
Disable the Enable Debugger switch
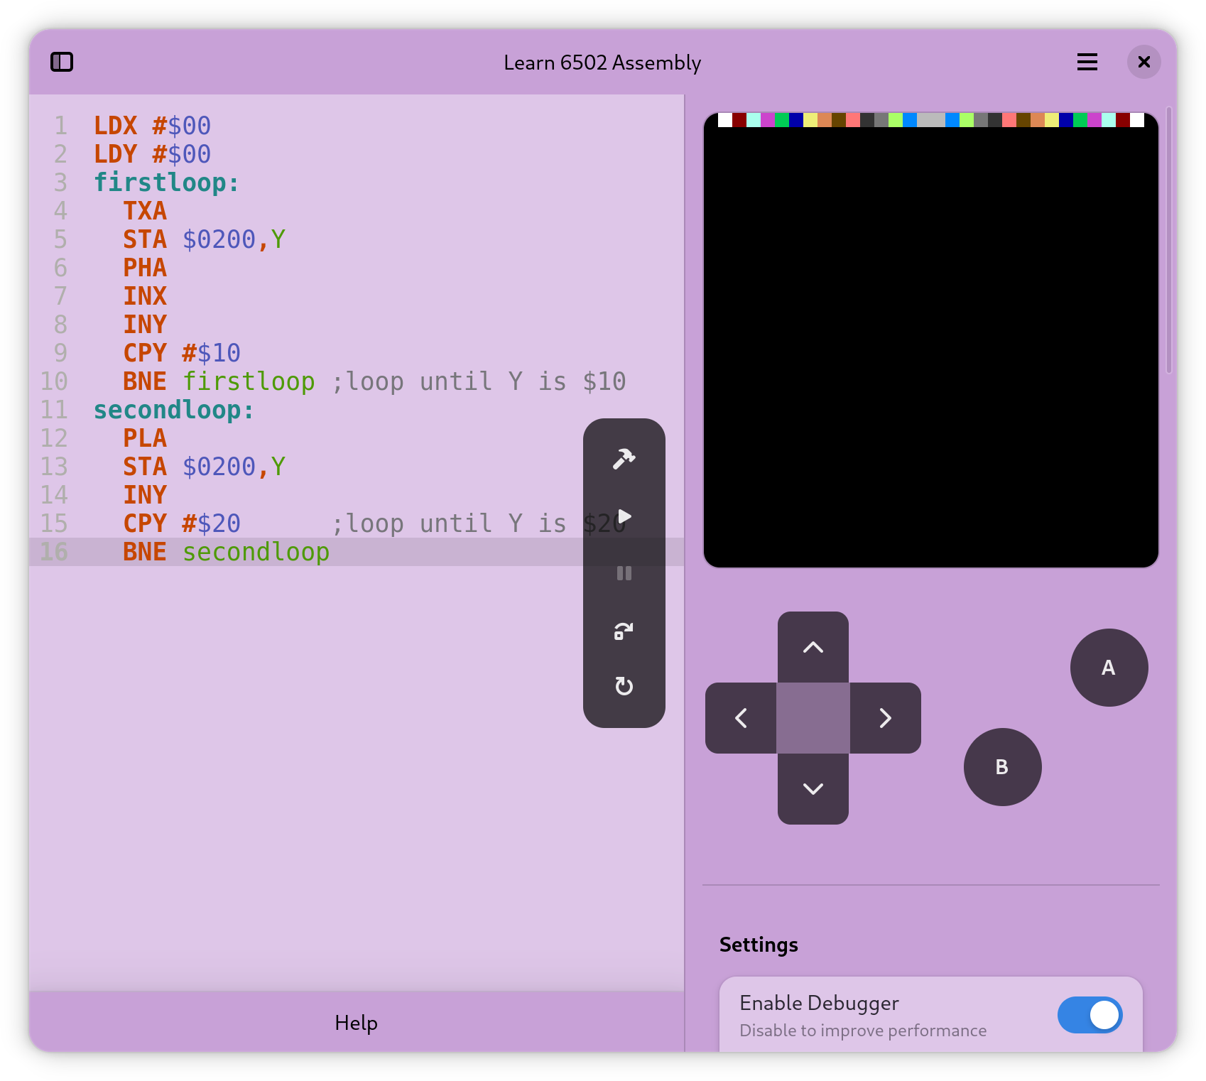tap(1090, 1015)
